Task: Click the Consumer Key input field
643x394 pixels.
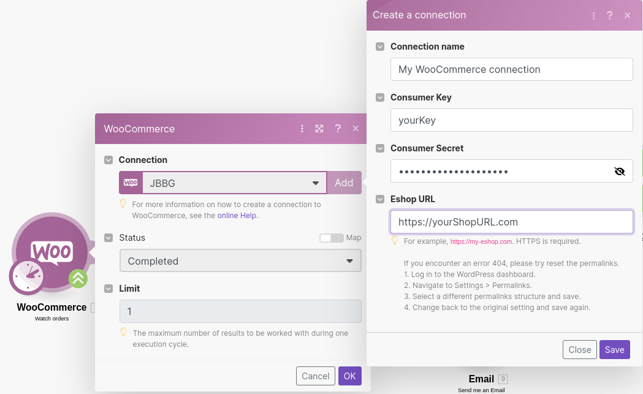Action: pos(511,120)
